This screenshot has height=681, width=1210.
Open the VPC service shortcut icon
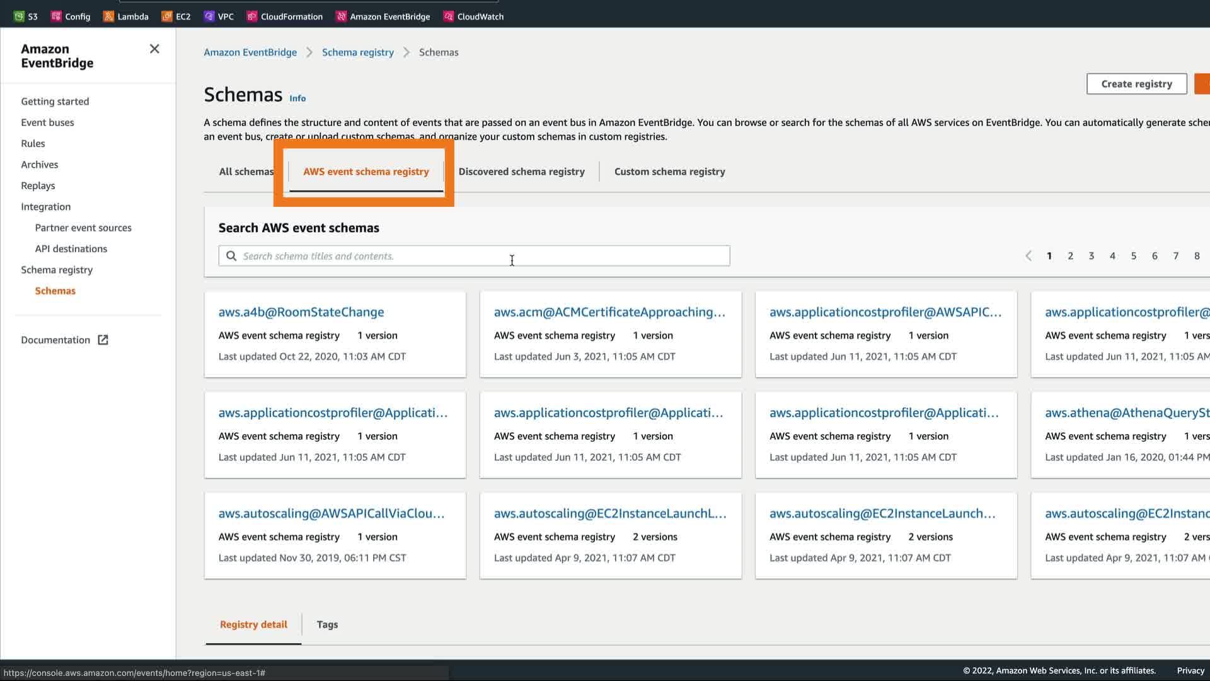coord(209,16)
